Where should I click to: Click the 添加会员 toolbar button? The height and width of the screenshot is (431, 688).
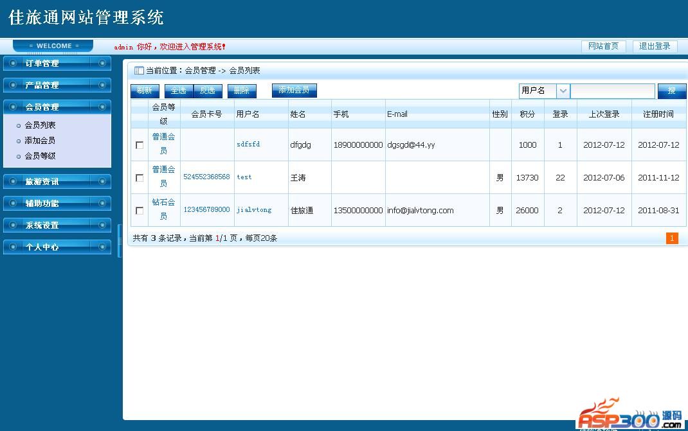pos(294,91)
